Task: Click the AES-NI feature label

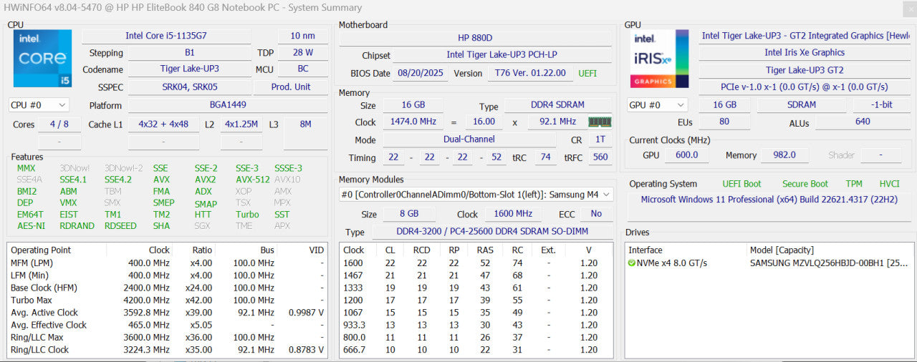Action: coord(31,225)
